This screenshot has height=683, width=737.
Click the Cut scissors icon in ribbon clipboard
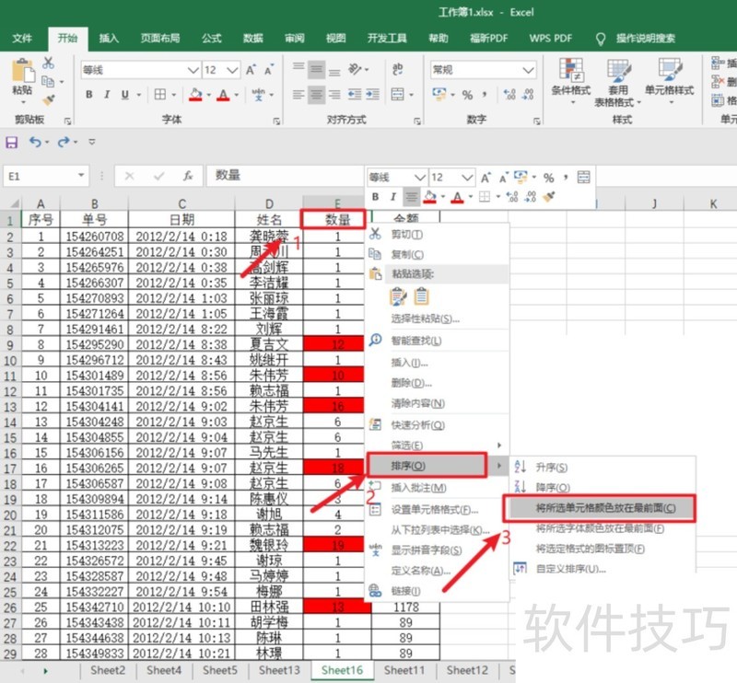(48, 64)
